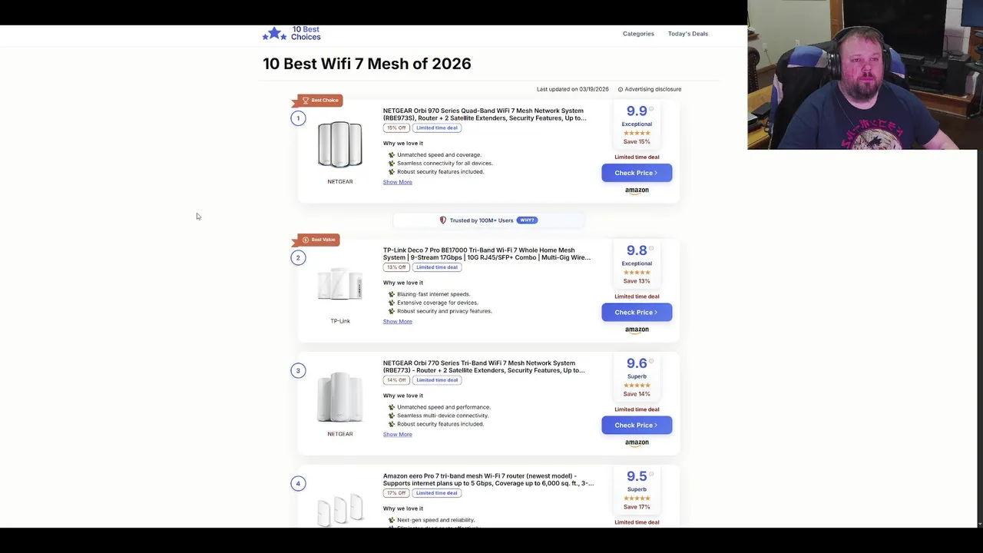Click the shield icon next to Trusted by 100M+ Users
The image size is (983, 553).
pos(442,220)
